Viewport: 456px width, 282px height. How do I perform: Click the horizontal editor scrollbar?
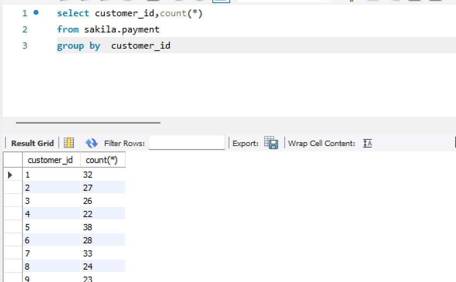click(x=88, y=123)
